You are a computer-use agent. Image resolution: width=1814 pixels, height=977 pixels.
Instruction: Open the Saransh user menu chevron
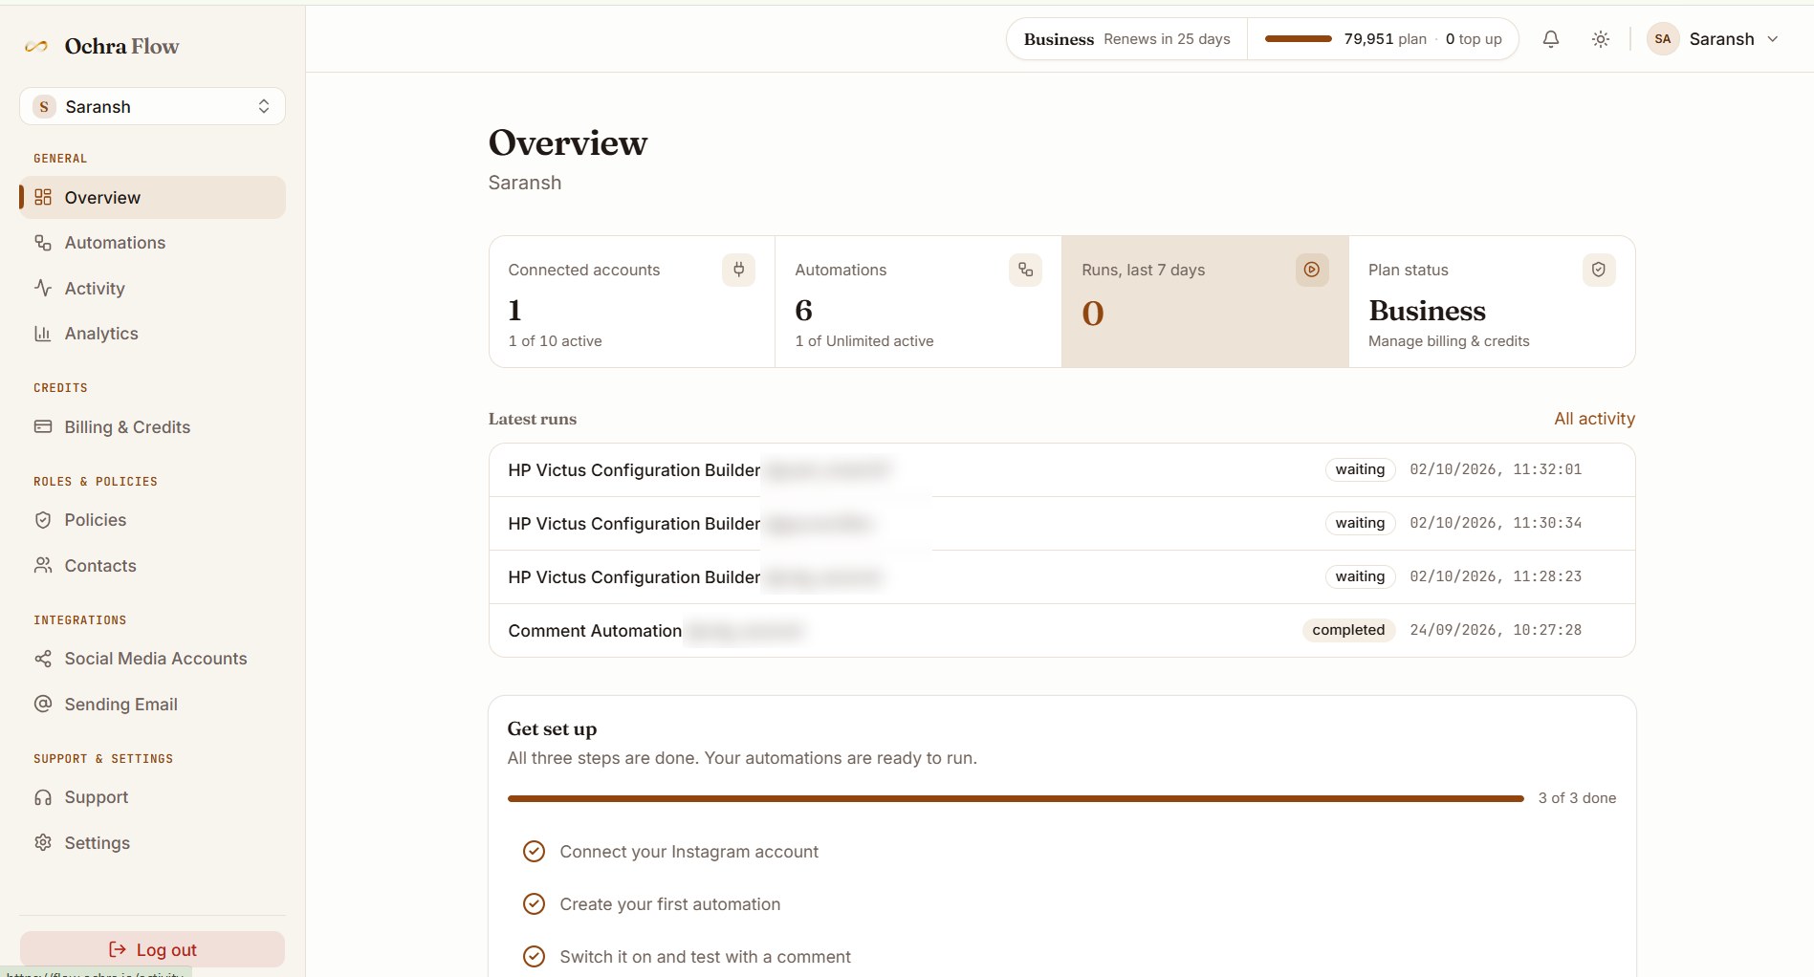[1772, 39]
